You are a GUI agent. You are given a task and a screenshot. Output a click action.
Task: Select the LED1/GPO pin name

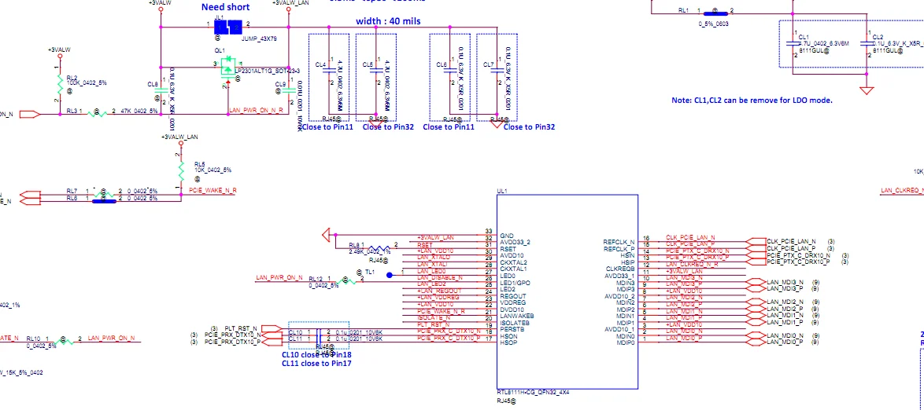point(515,282)
